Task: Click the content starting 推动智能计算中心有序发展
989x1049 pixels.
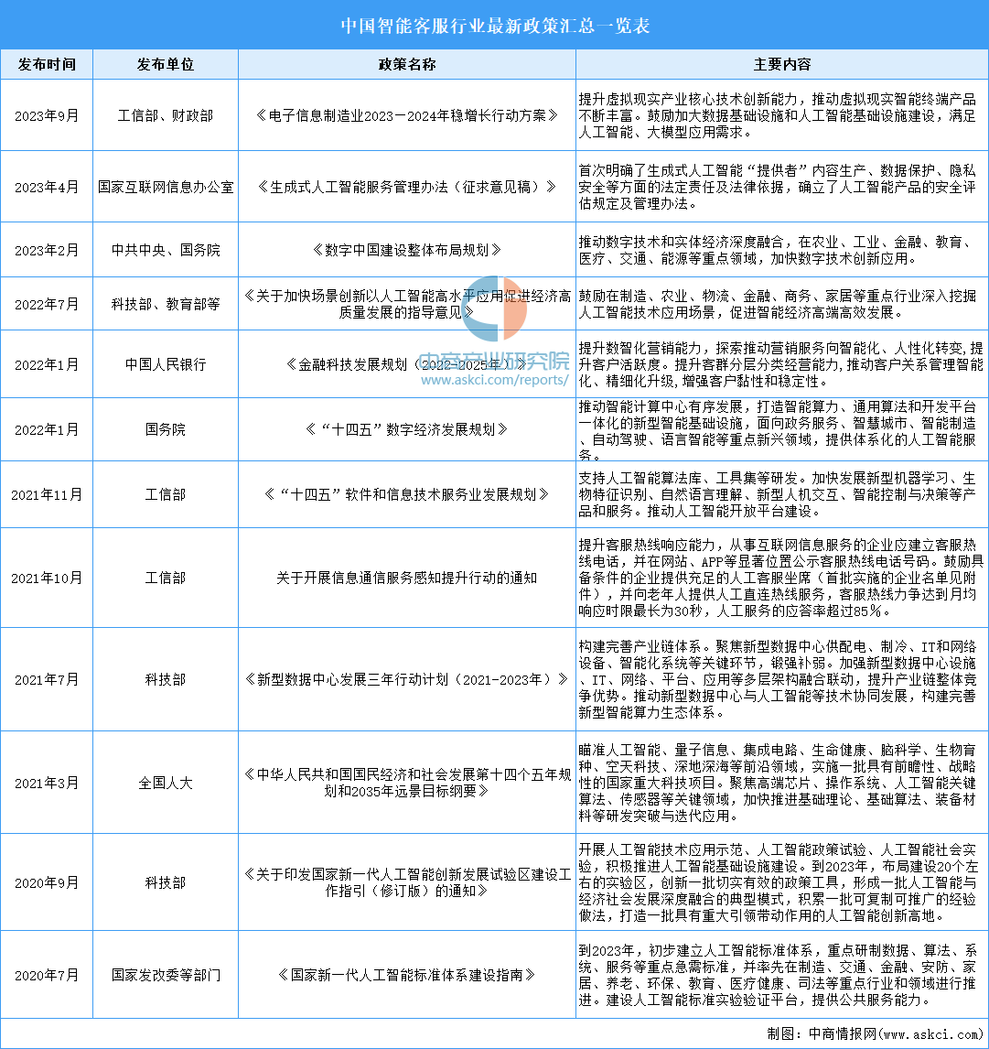Action: click(778, 430)
